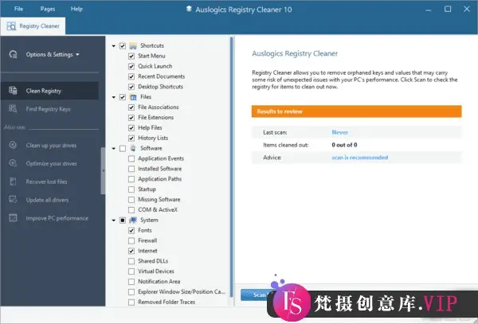The image size is (478, 324).
Task: Select the Virtual Devices tree label
Action: 156,271
